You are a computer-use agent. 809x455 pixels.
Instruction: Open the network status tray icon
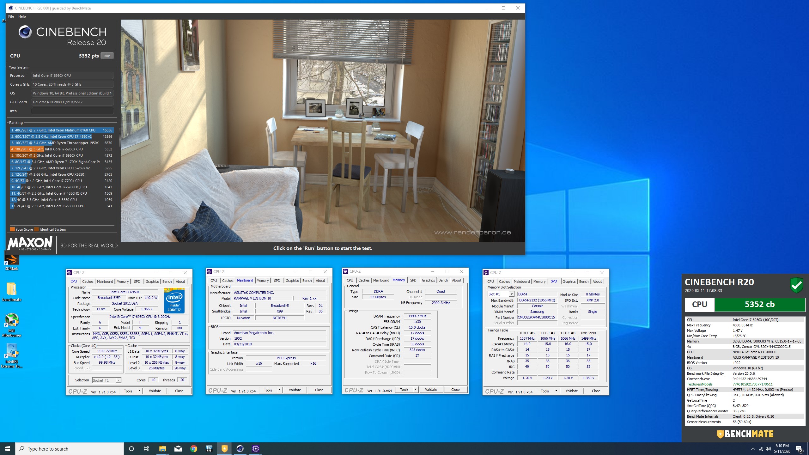coord(761,449)
